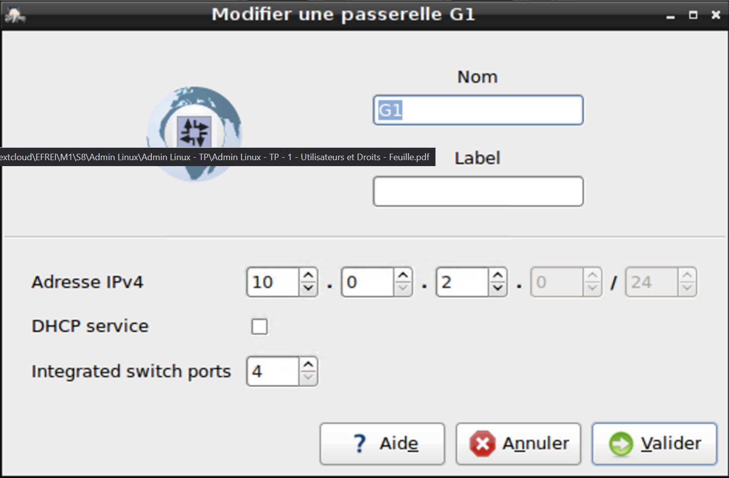The width and height of the screenshot is (729, 478).
Task: Click the green arrow icon on Valider
Action: (x=621, y=443)
